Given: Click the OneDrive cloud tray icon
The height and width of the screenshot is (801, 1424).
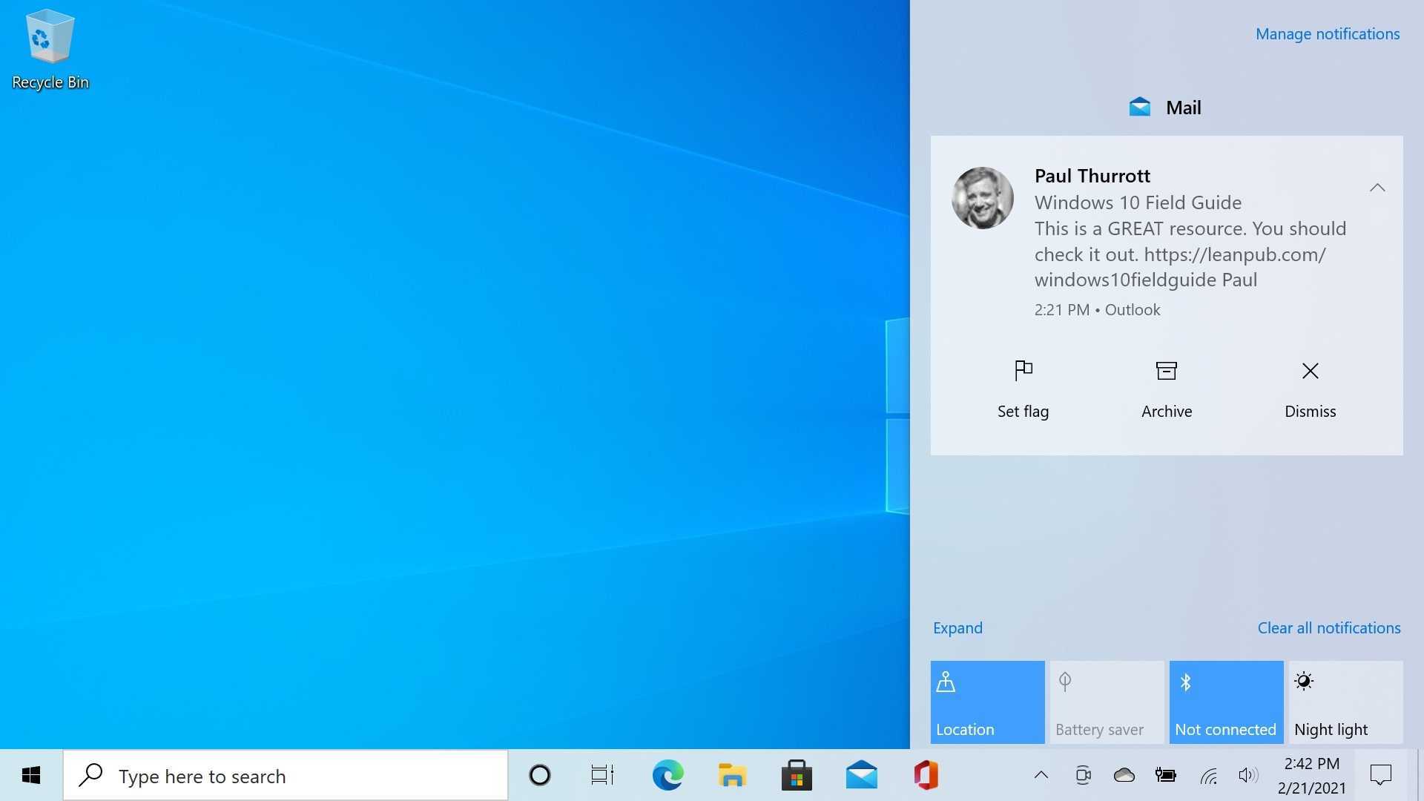Looking at the screenshot, I should pos(1124,776).
